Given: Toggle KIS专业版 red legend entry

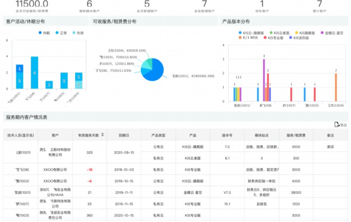Looking at the screenshot, I should pos(273,38).
